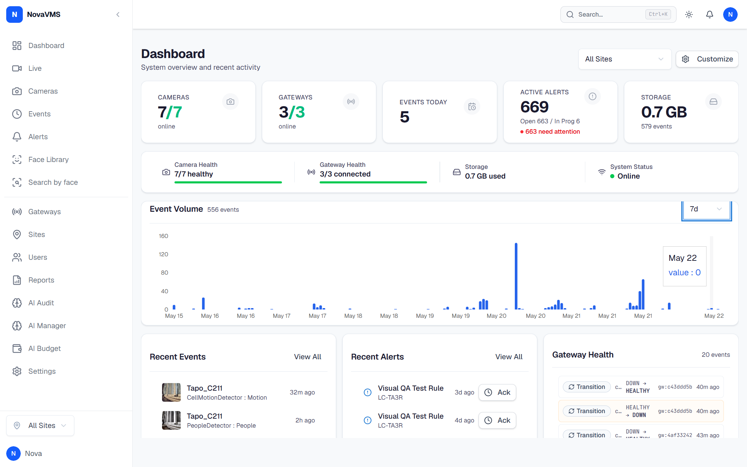Click the Customize button

click(x=707, y=59)
